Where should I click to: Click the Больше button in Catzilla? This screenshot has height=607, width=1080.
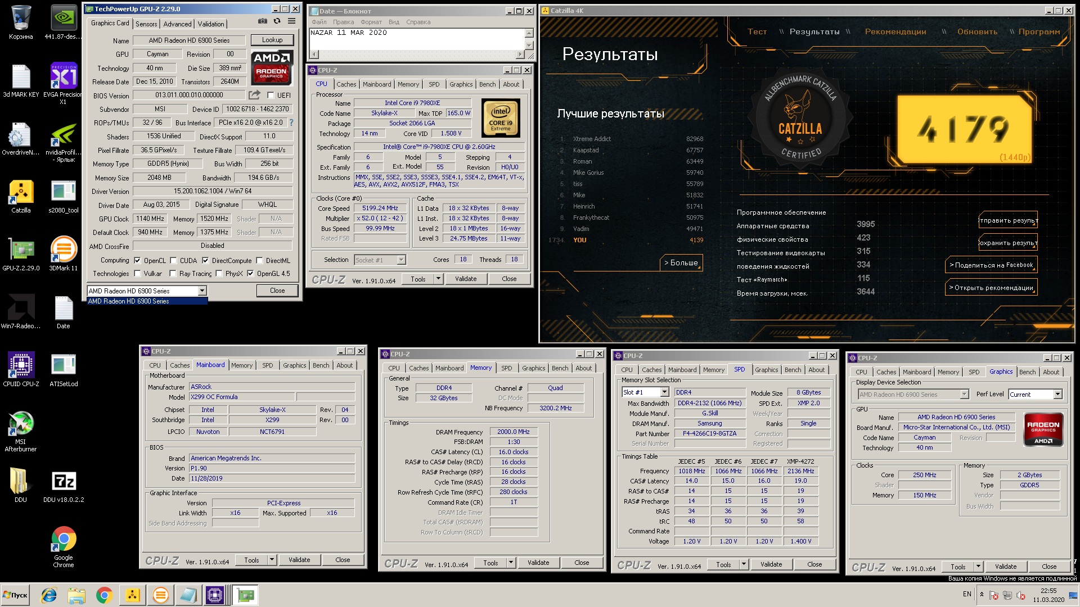tap(681, 262)
